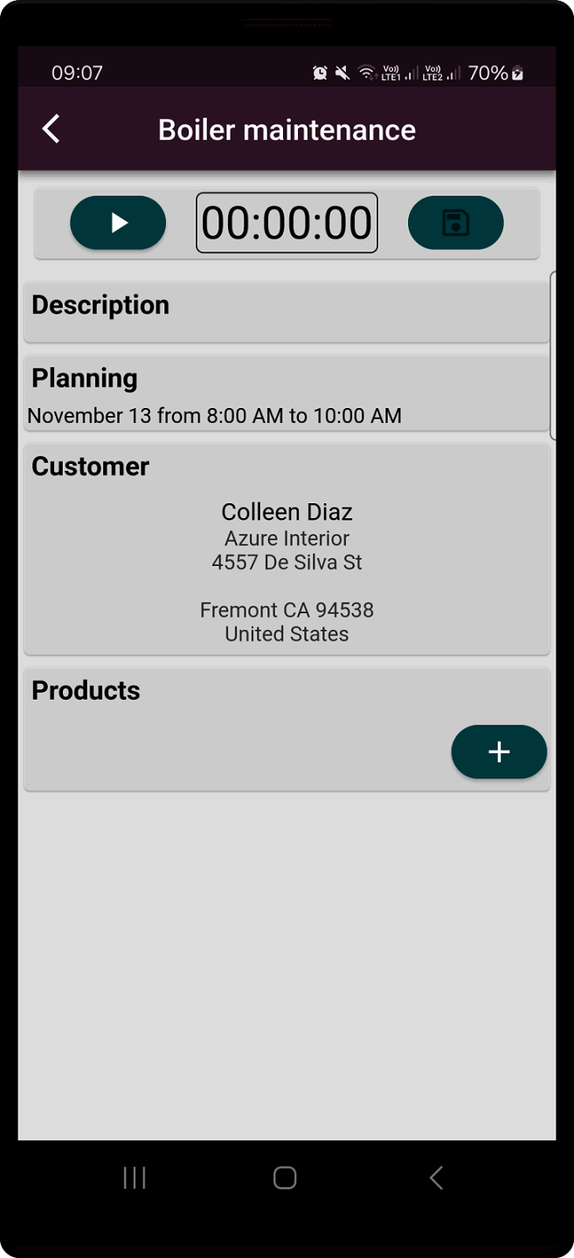
Task: Tap the battery 70% indicator
Action: click(495, 73)
